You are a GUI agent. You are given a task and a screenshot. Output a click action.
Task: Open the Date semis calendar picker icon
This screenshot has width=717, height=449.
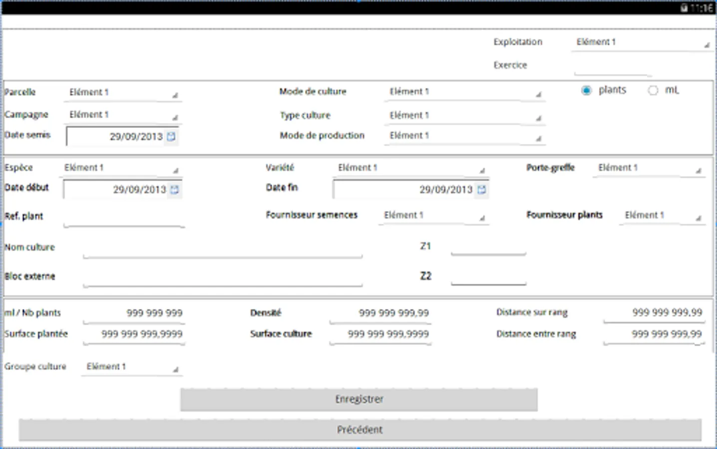[171, 136]
